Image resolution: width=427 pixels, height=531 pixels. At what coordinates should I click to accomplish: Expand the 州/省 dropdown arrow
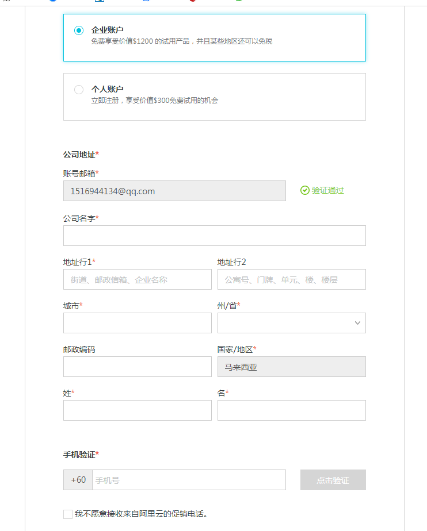pos(357,323)
